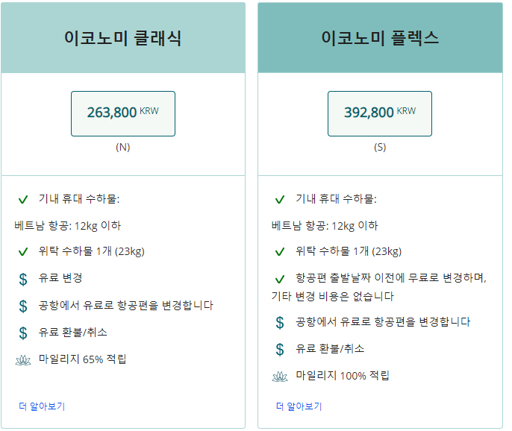Click checkmark beside Flex 기내 휴대 수하물

pos(280,199)
